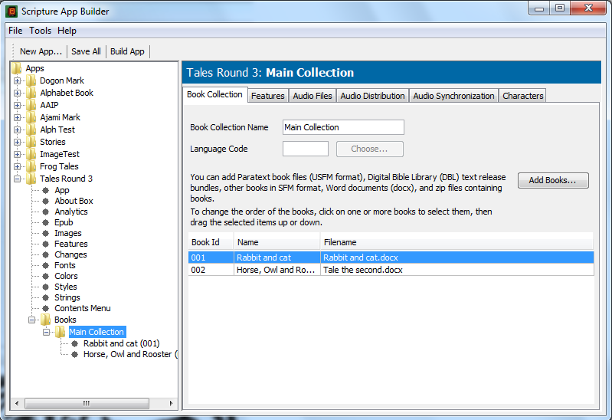
Task: Open the Tools menu
Action: tap(40, 31)
